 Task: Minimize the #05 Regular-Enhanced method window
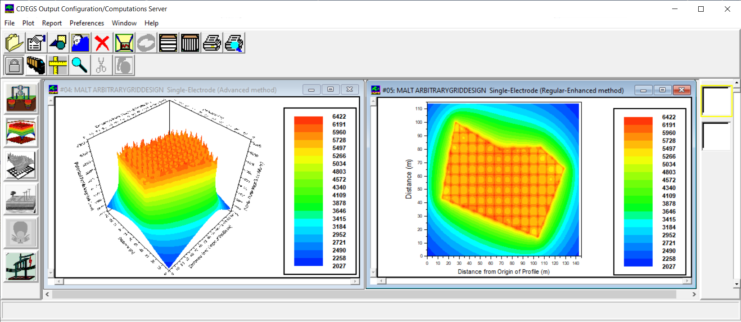click(x=643, y=90)
